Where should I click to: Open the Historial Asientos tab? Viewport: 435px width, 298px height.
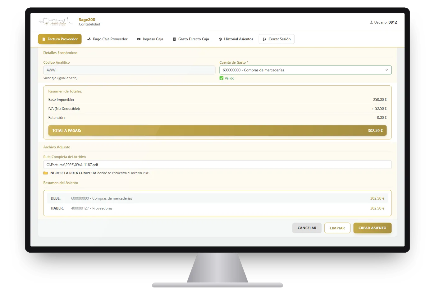(x=236, y=39)
